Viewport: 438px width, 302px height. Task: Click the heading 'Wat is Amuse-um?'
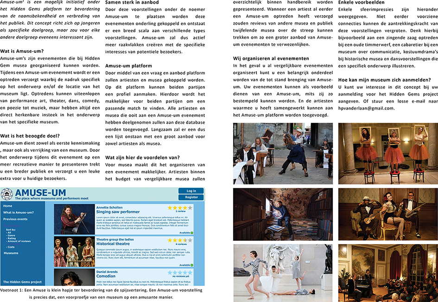click(x=22, y=51)
